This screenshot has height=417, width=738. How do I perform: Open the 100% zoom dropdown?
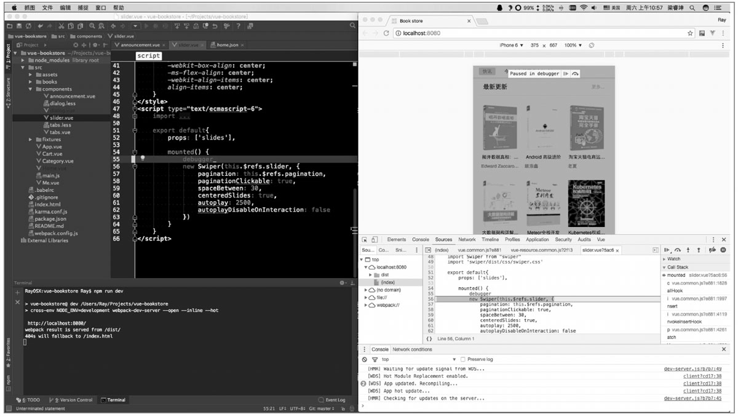tap(573, 46)
